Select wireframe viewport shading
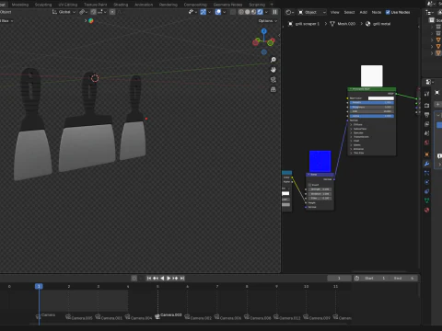Image resolution: width=442 pixels, height=331 pixels. point(241,12)
